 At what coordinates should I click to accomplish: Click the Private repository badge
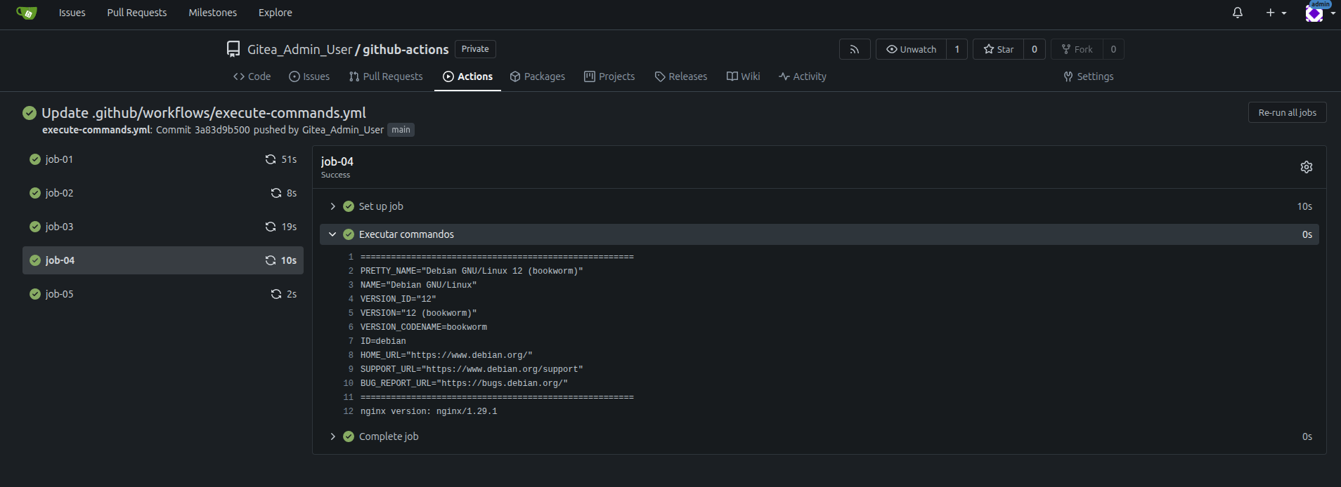pyautogui.click(x=475, y=49)
